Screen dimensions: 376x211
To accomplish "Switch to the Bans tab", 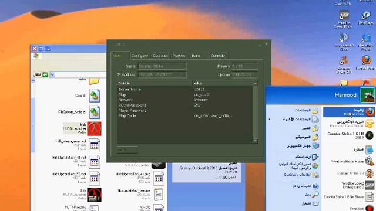I will click(x=199, y=56).
